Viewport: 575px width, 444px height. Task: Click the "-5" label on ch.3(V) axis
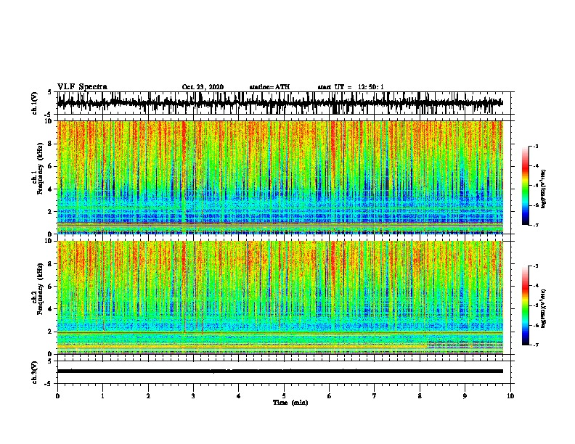pyautogui.click(x=49, y=384)
